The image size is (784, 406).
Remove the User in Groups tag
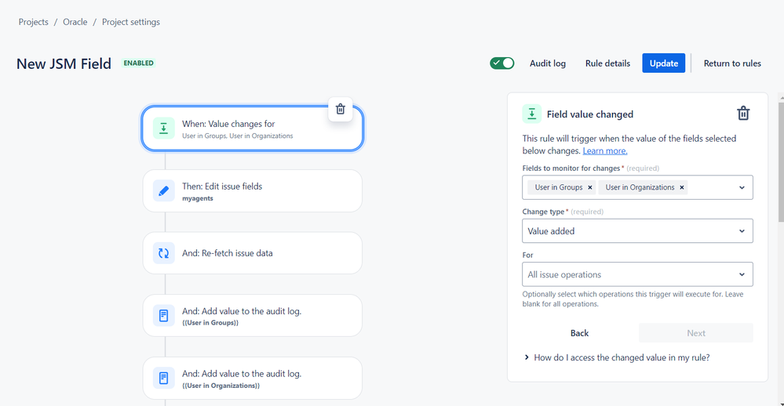pyautogui.click(x=590, y=187)
